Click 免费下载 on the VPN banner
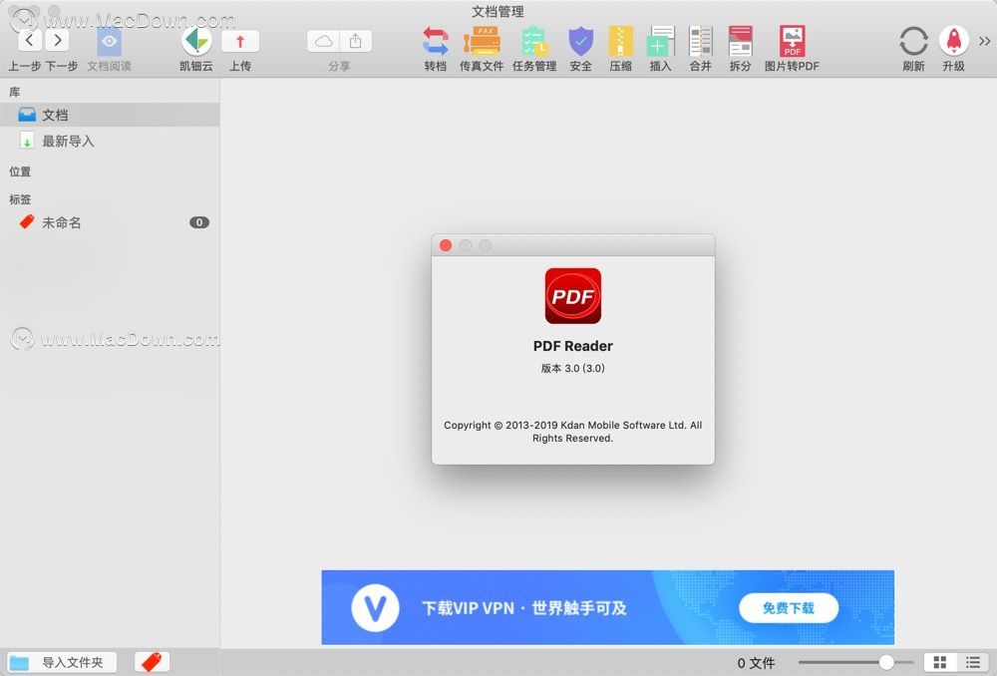The image size is (997, 676). click(x=789, y=608)
